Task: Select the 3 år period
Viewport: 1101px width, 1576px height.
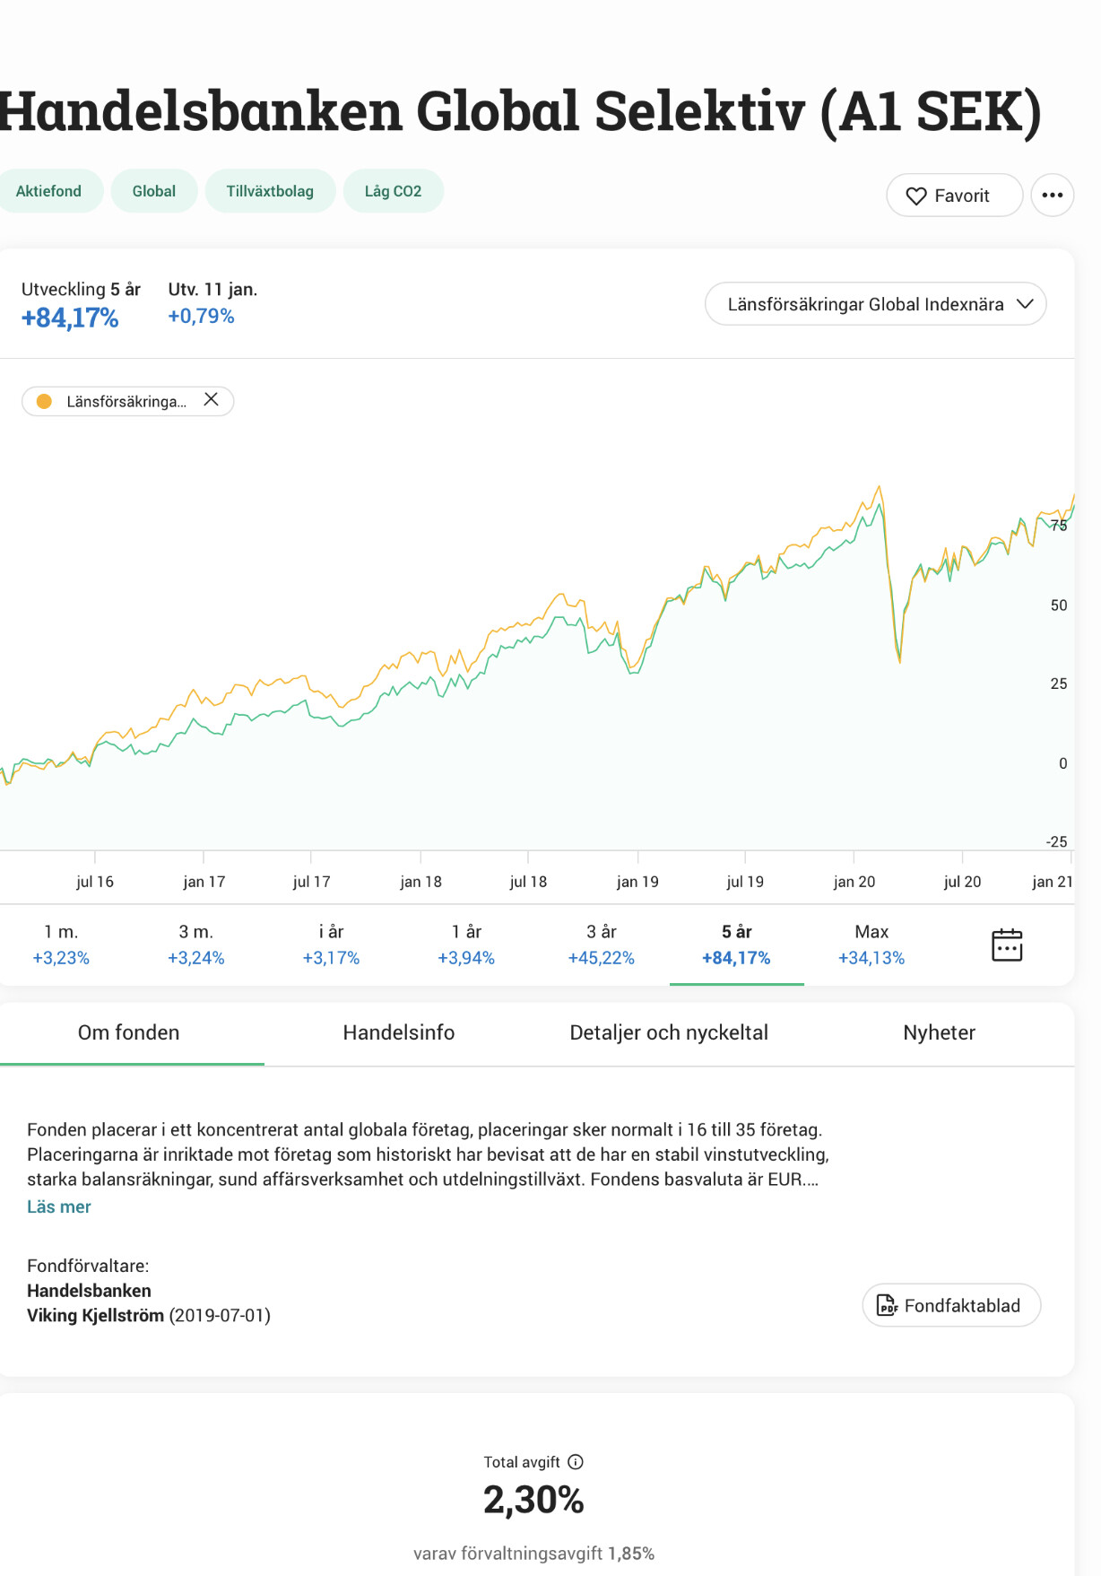Action: (x=602, y=945)
